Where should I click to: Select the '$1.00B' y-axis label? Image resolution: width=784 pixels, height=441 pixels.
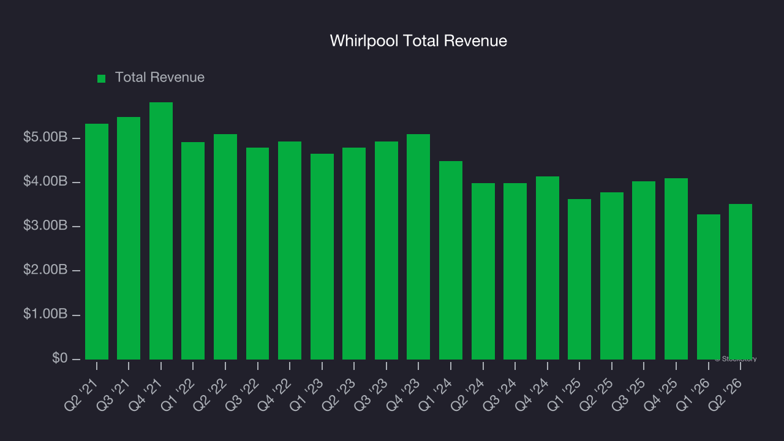point(45,314)
